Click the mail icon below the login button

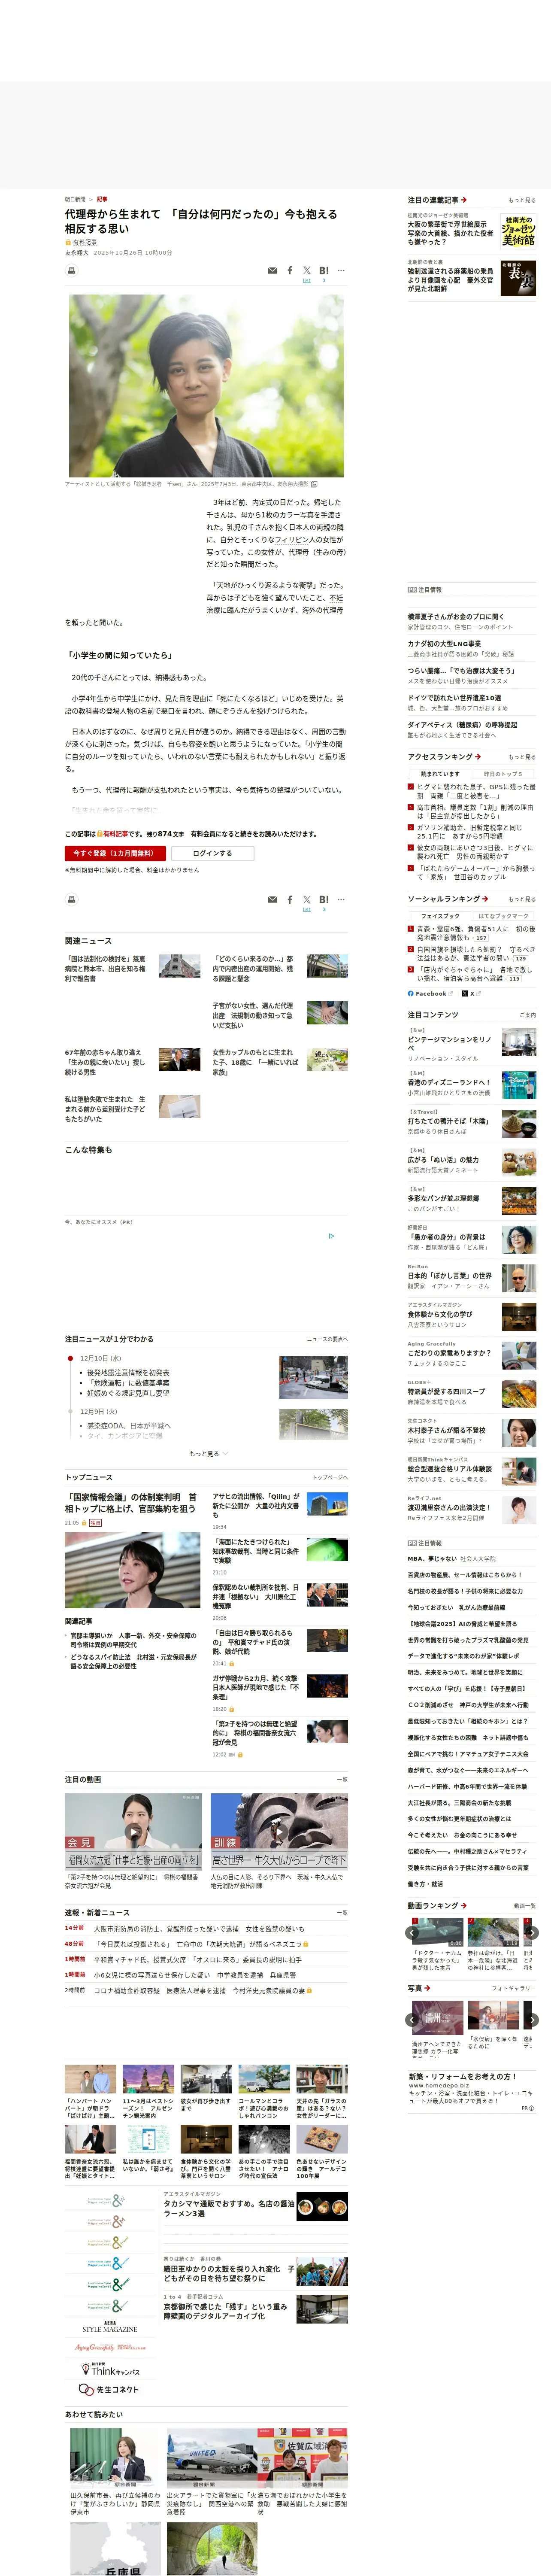pos(272,899)
